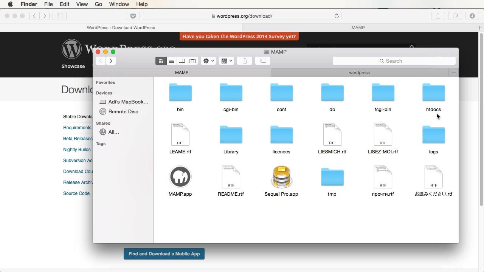Image resolution: width=484 pixels, height=272 pixels.
Task: Select Adi's MacBook in sidebar
Action: point(124,102)
